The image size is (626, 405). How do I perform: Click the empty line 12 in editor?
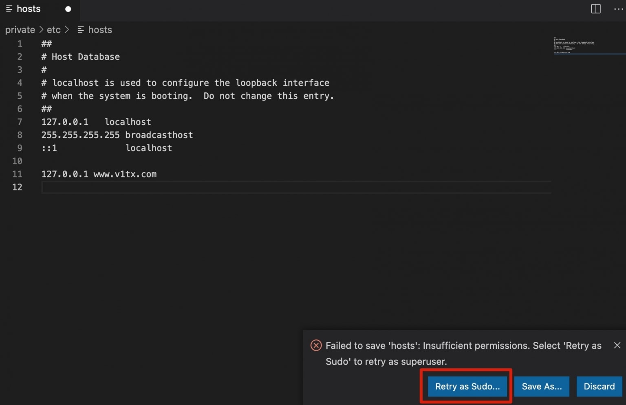tap(245, 187)
